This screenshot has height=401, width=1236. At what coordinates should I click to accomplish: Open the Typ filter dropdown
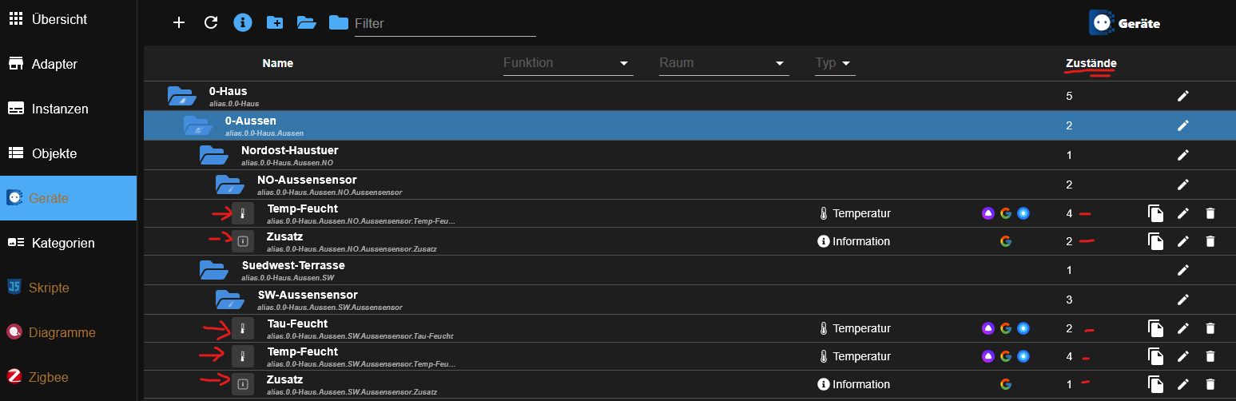pyautogui.click(x=835, y=63)
